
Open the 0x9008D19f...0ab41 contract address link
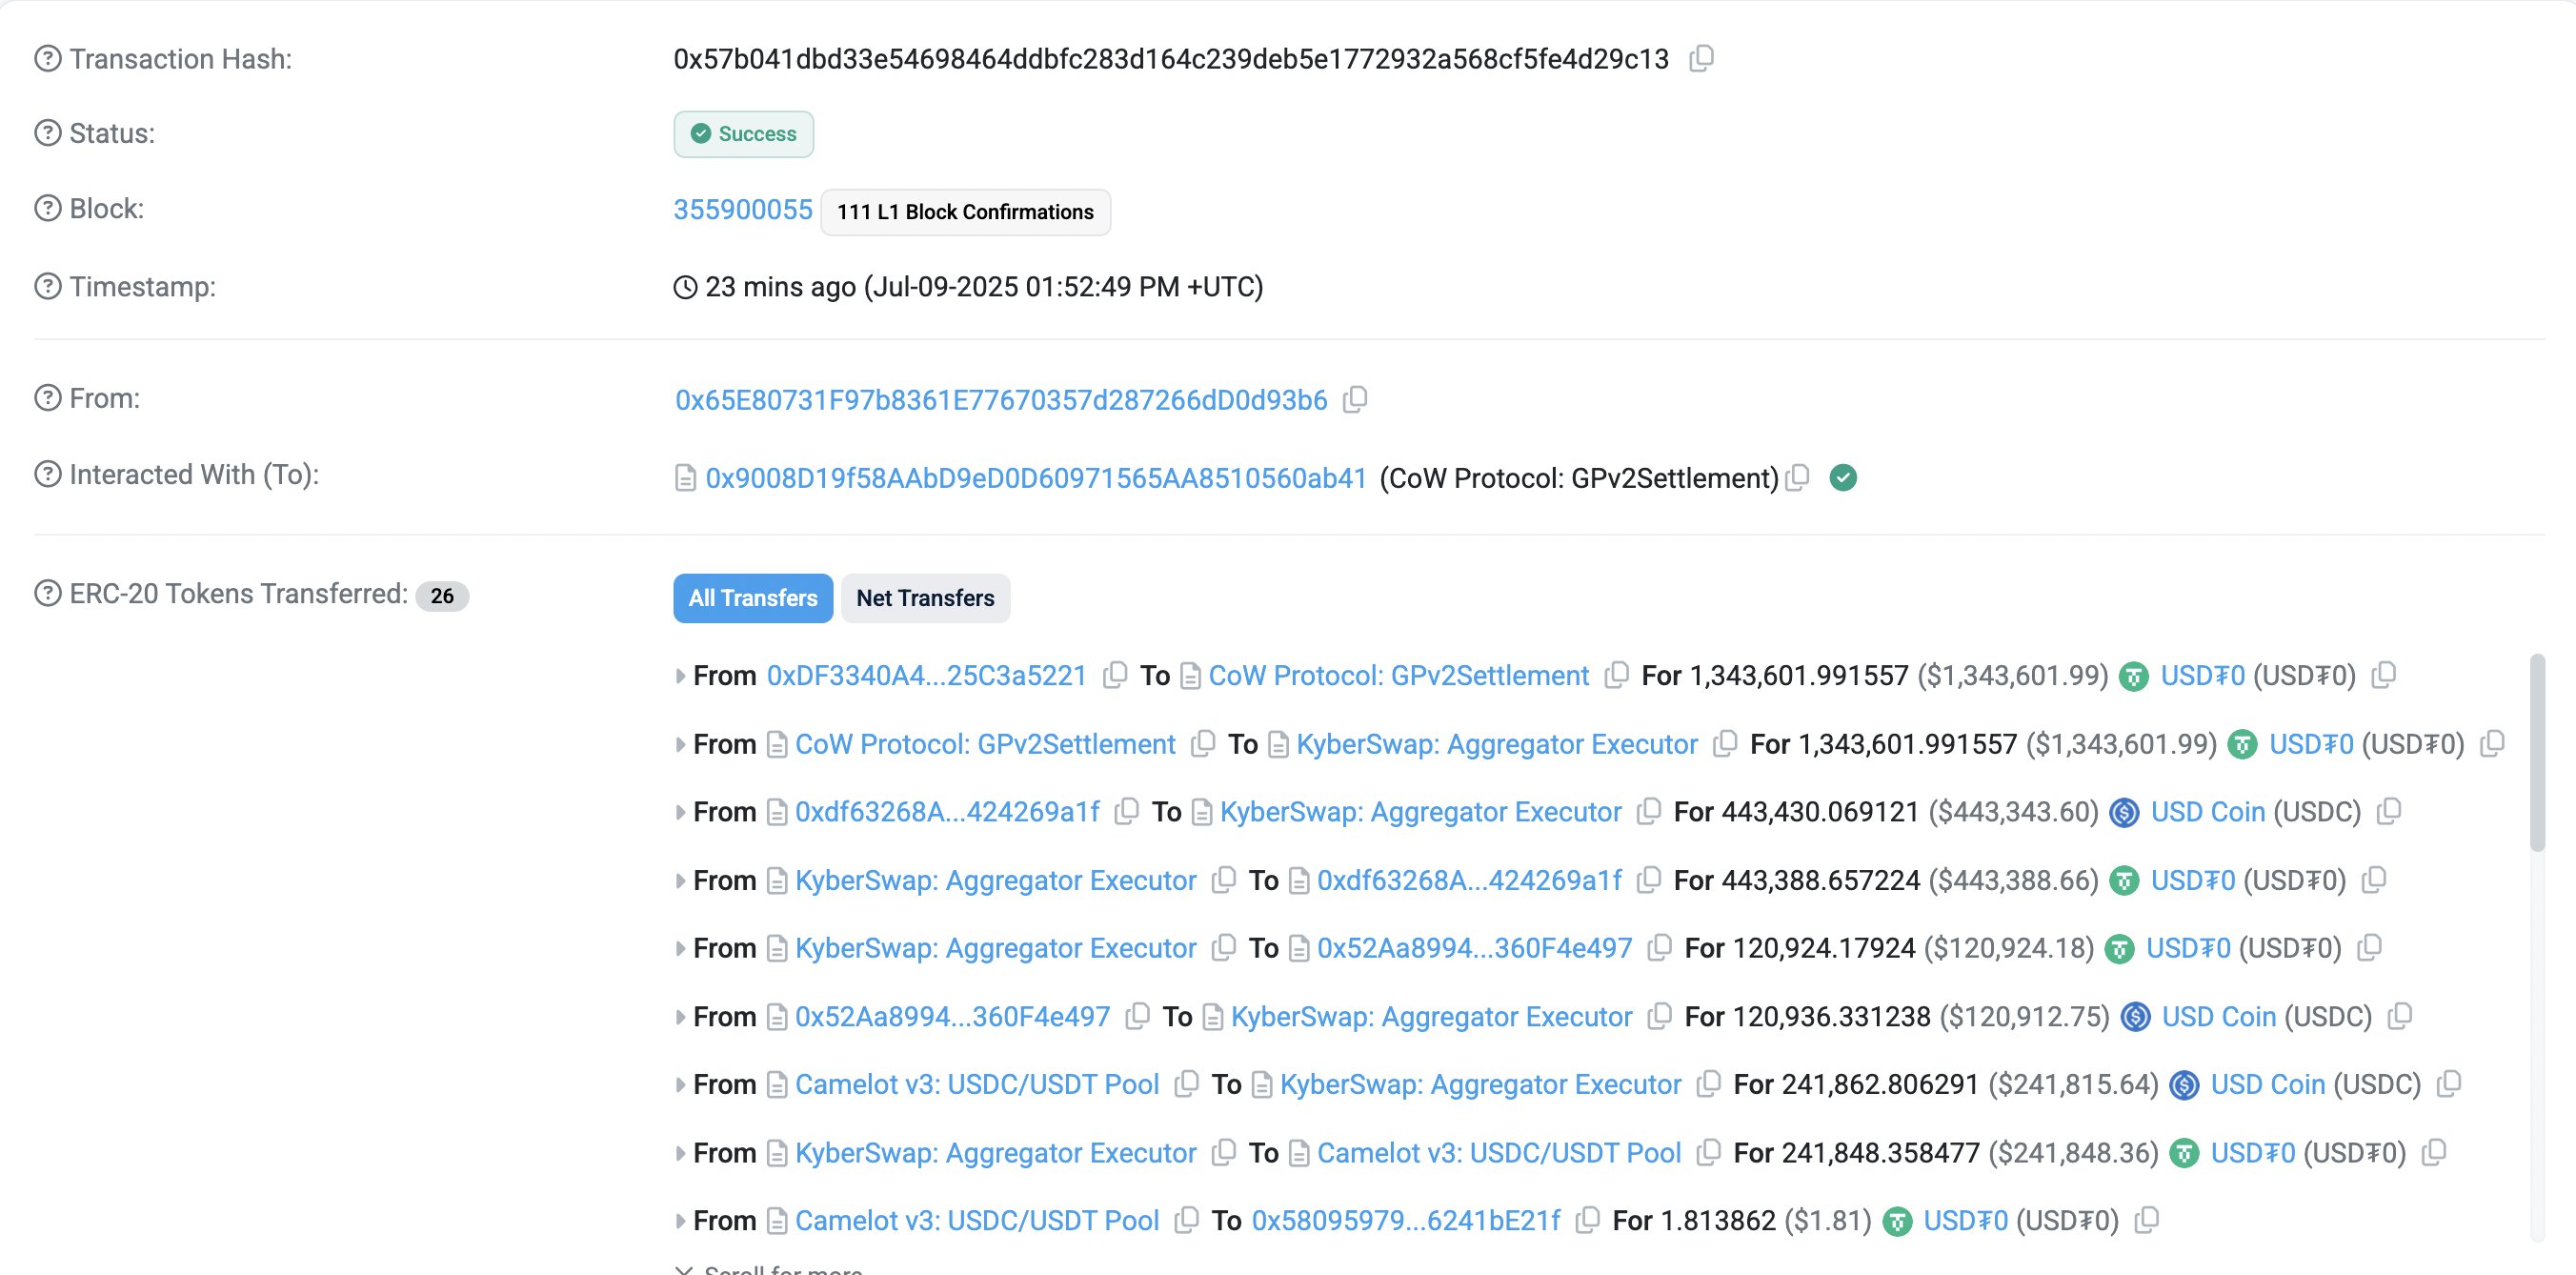[x=1036, y=478]
